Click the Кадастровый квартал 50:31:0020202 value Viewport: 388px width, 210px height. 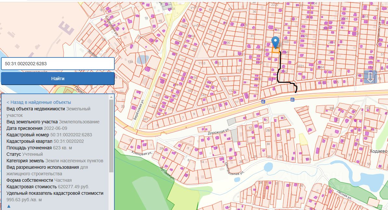click(69, 141)
